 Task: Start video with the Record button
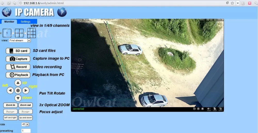tap(18, 67)
